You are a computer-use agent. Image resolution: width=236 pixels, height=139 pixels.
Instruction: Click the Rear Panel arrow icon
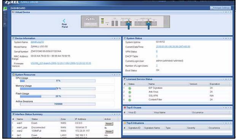click(64, 20)
